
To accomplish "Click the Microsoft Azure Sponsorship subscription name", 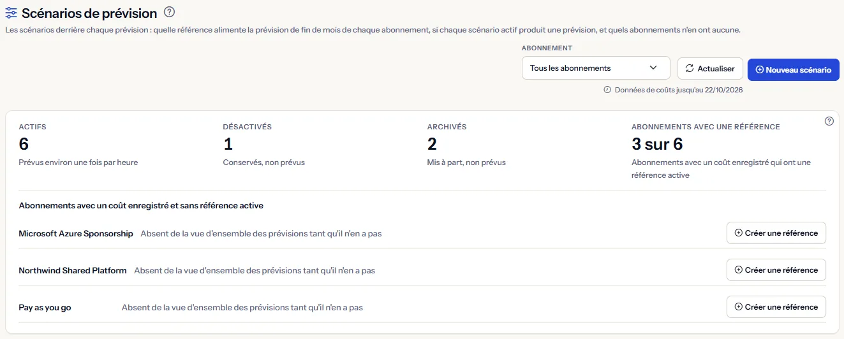I will pyautogui.click(x=76, y=234).
